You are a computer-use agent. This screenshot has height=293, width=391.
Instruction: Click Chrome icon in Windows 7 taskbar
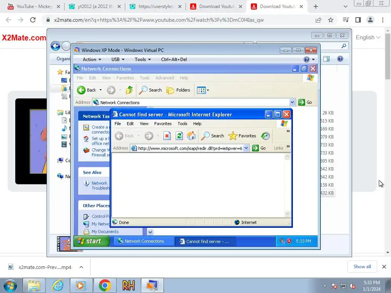click(105, 285)
